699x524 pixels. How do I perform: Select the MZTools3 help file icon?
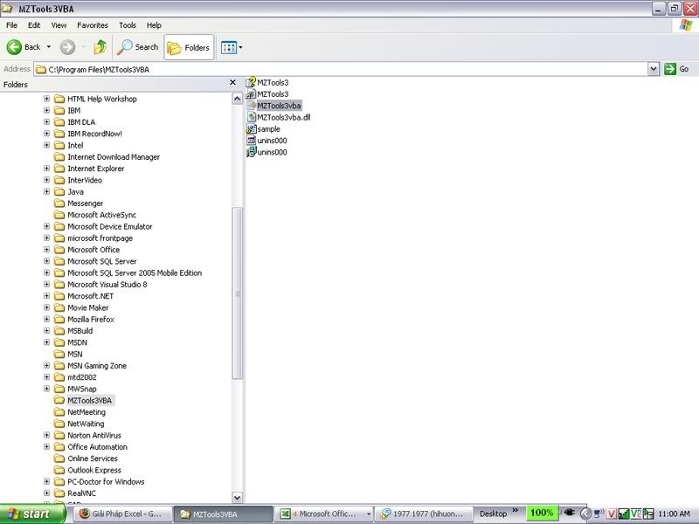pyautogui.click(x=251, y=82)
